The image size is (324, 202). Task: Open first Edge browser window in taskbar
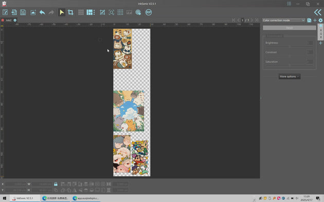pos(56,198)
